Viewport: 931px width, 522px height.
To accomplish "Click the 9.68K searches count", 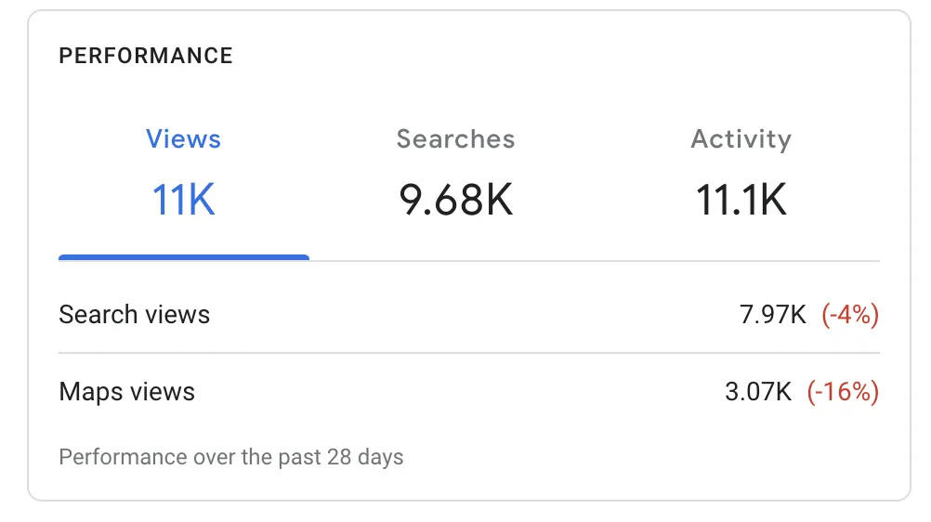I will [455, 200].
